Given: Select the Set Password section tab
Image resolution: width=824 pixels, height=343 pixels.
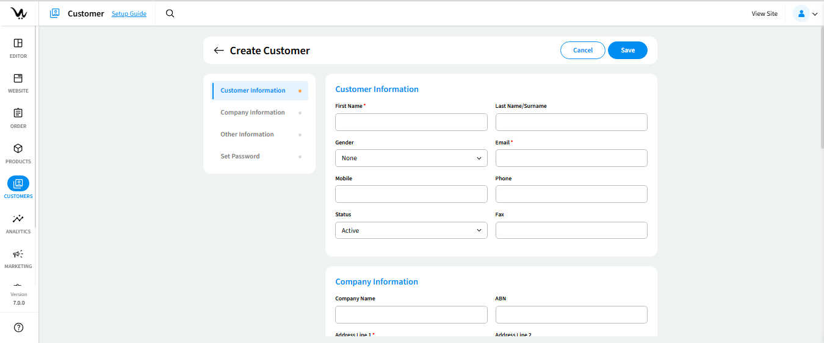Looking at the screenshot, I should point(240,157).
